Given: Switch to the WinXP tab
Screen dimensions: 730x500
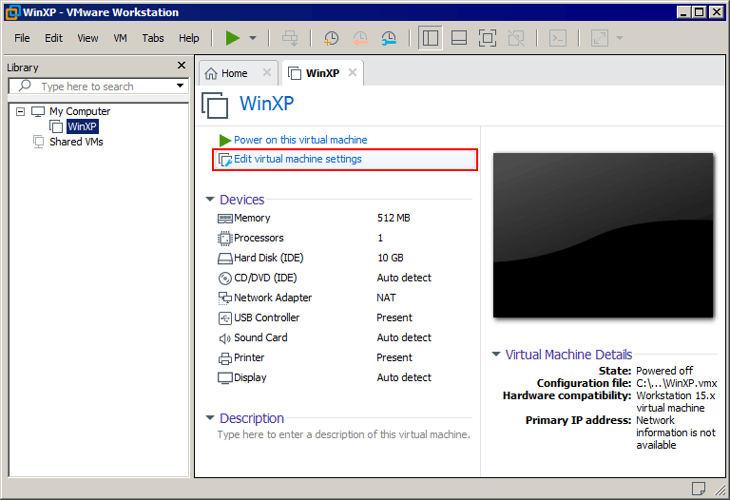Looking at the screenshot, I should click(x=322, y=73).
